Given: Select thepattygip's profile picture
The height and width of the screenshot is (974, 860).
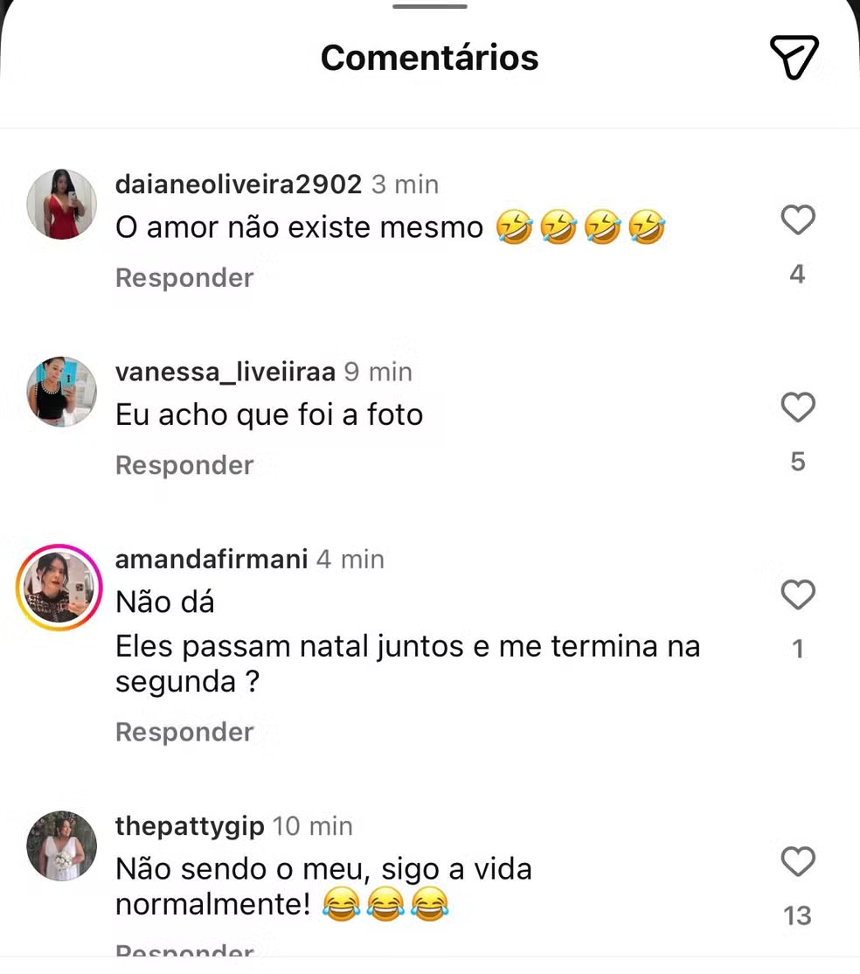Looking at the screenshot, I should (x=60, y=845).
